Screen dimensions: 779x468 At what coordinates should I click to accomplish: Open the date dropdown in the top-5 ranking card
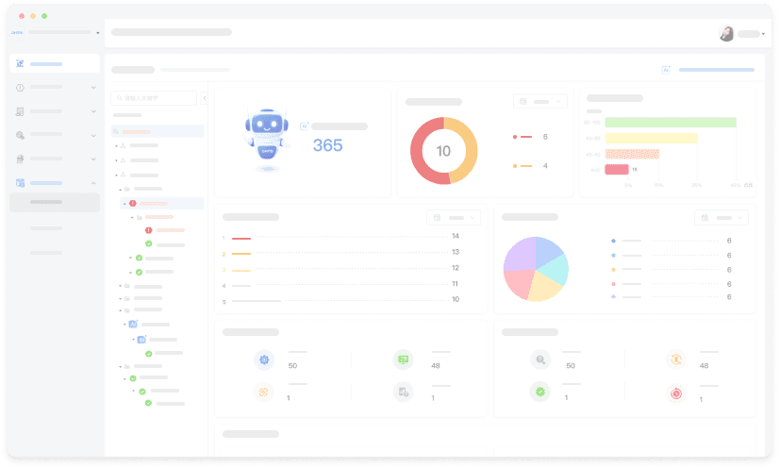(454, 218)
